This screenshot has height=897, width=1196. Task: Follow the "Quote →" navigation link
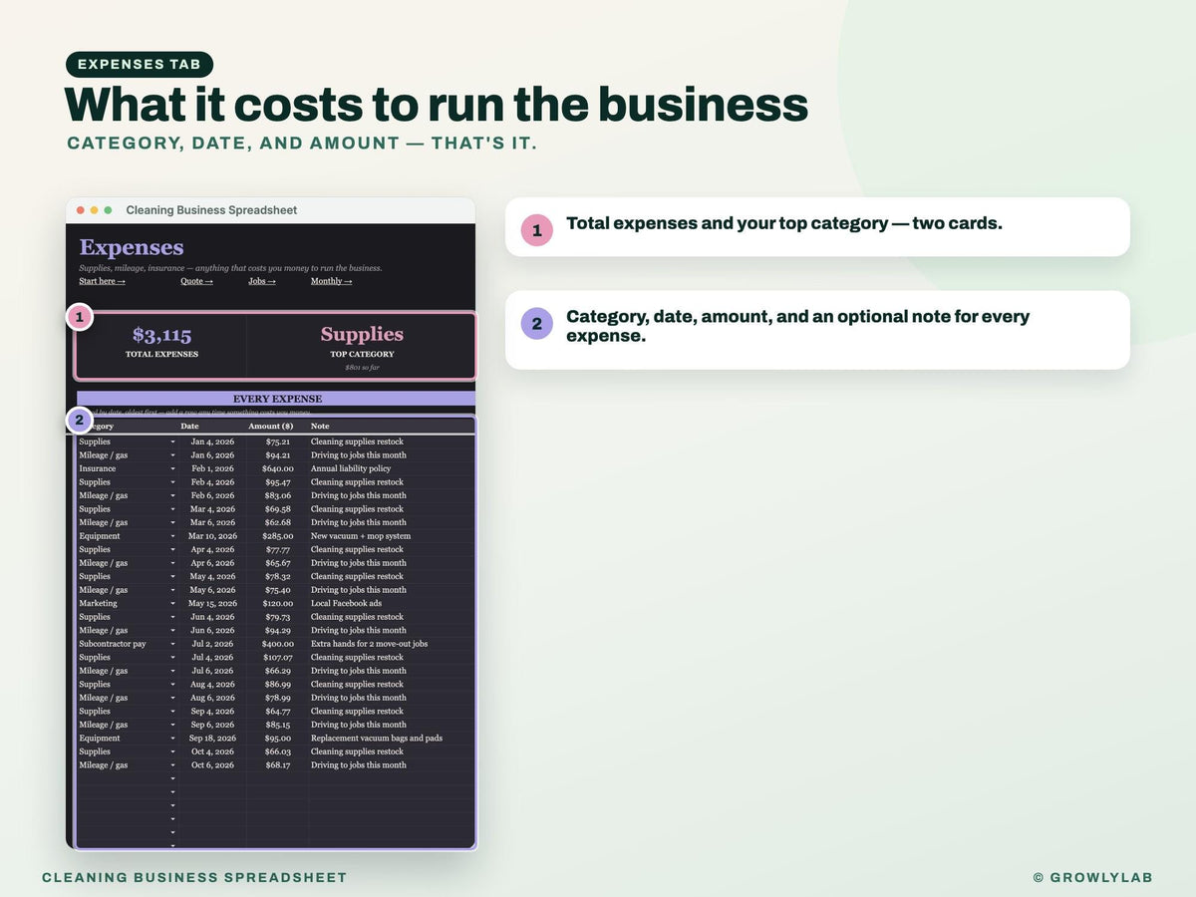coord(196,281)
